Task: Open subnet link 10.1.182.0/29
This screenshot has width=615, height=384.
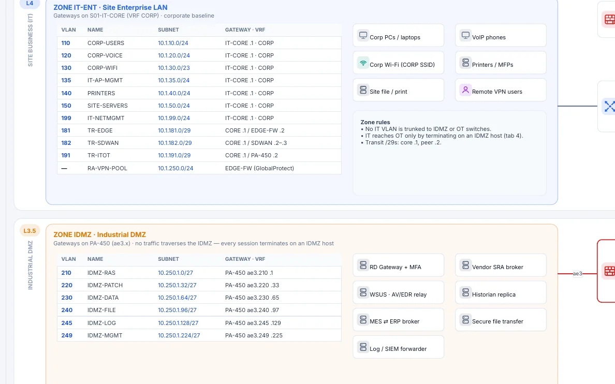Action: [175, 143]
